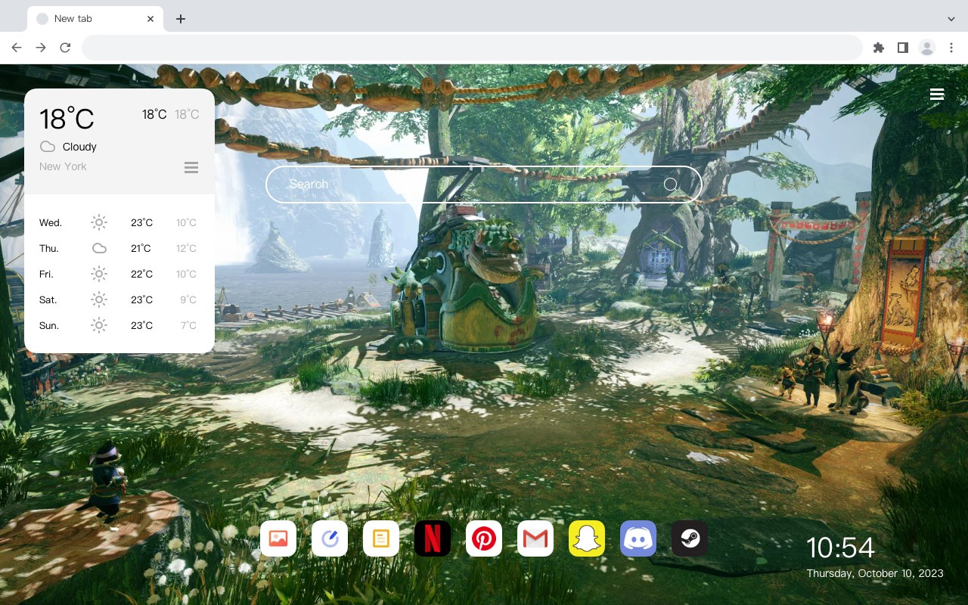Open the user profile avatar
Image resolution: width=968 pixels, height=605 pixels.
927,48
